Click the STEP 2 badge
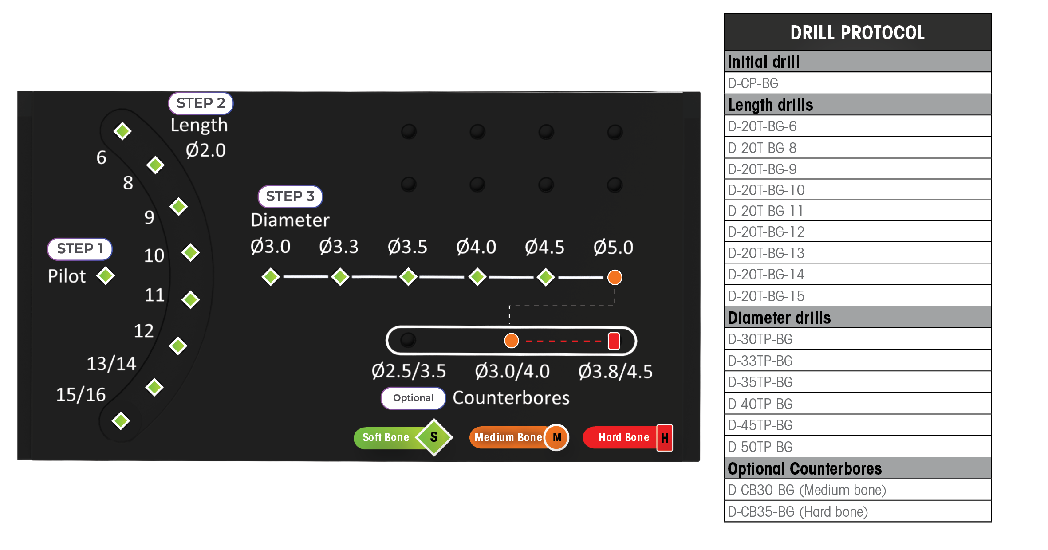1048x550 pixels. pyautogui.click(x=201, y=103)
